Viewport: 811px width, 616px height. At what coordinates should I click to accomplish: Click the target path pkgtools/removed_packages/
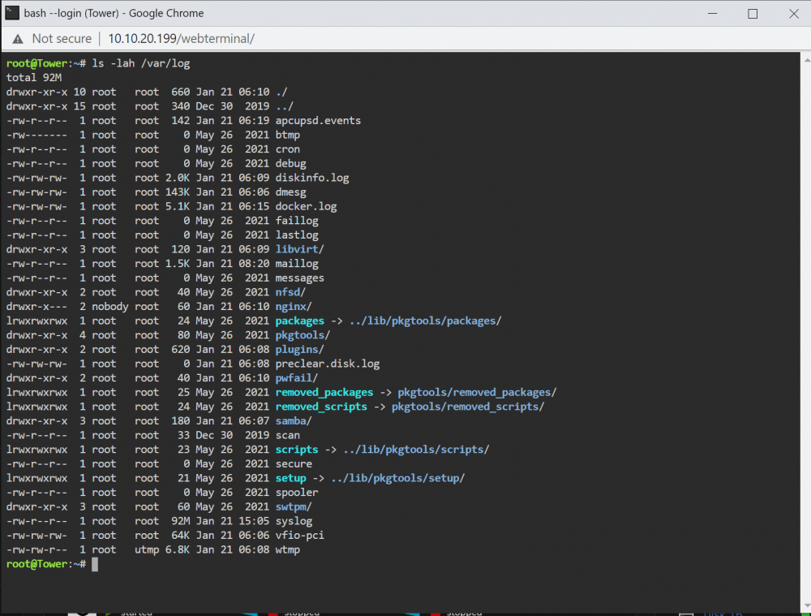coord(477,393)
